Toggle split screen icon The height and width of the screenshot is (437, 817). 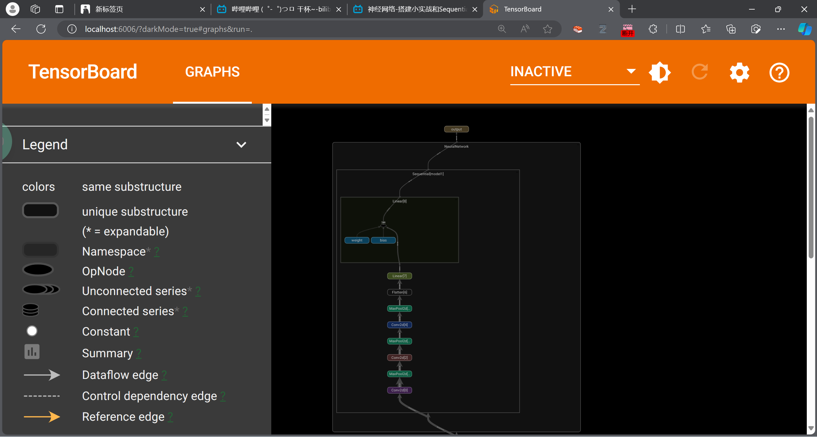[680, 29]
